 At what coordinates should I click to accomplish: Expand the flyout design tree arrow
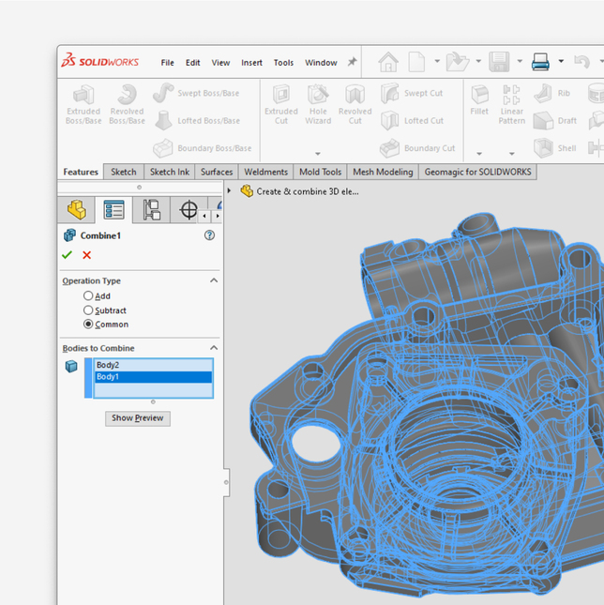click(x=229, y=191)
